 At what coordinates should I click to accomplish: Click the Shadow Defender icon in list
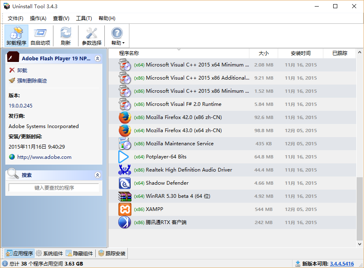124,183
